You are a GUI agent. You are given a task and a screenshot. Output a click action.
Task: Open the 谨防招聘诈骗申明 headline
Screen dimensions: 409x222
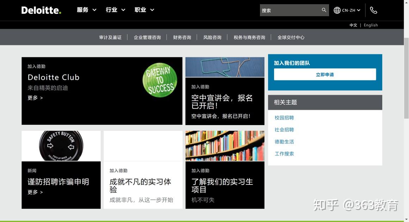click(58, 182)
